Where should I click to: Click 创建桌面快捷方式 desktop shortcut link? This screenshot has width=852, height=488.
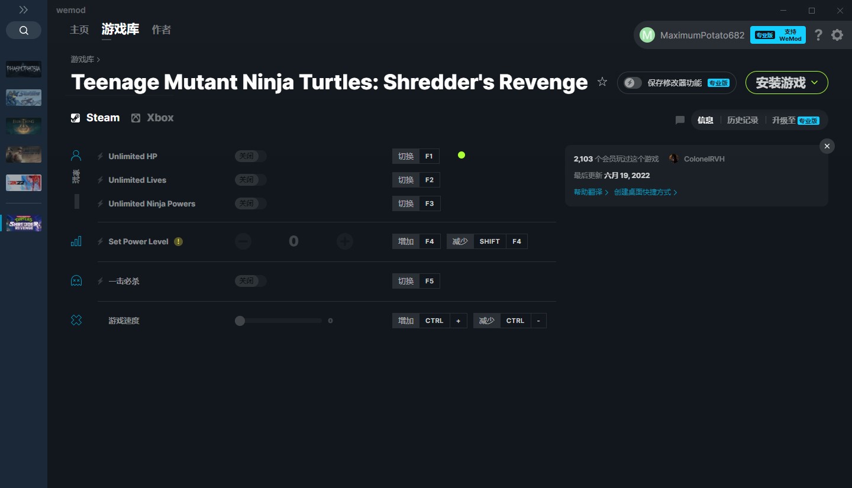click(646, 192)
